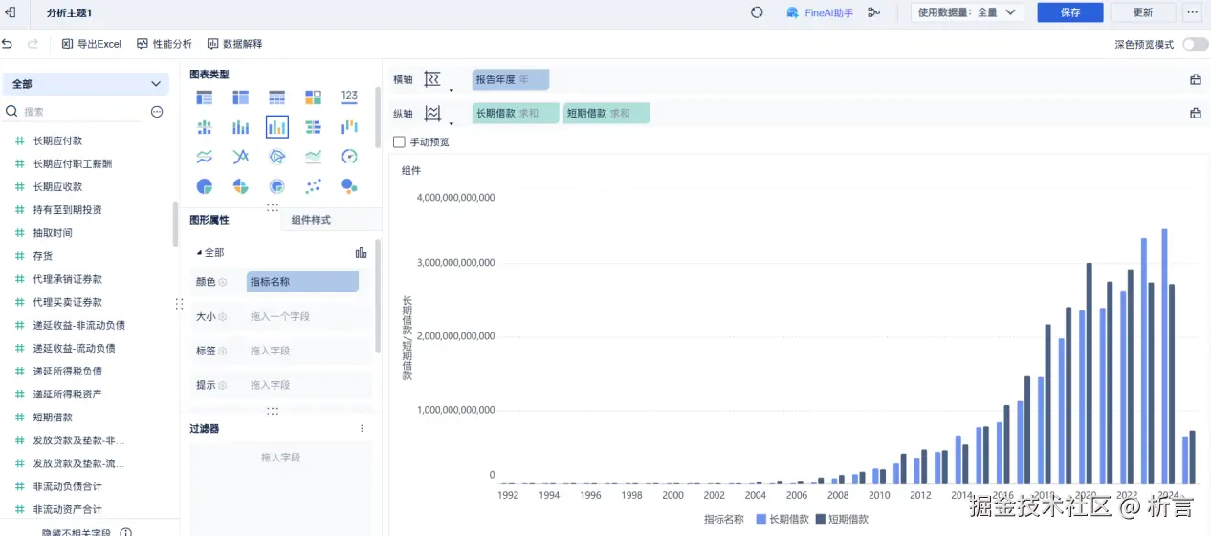Click the blue 保存 button
The height and width of the screenshot is (536, 1211).
pyautogui.click(x=1070, y=12)
